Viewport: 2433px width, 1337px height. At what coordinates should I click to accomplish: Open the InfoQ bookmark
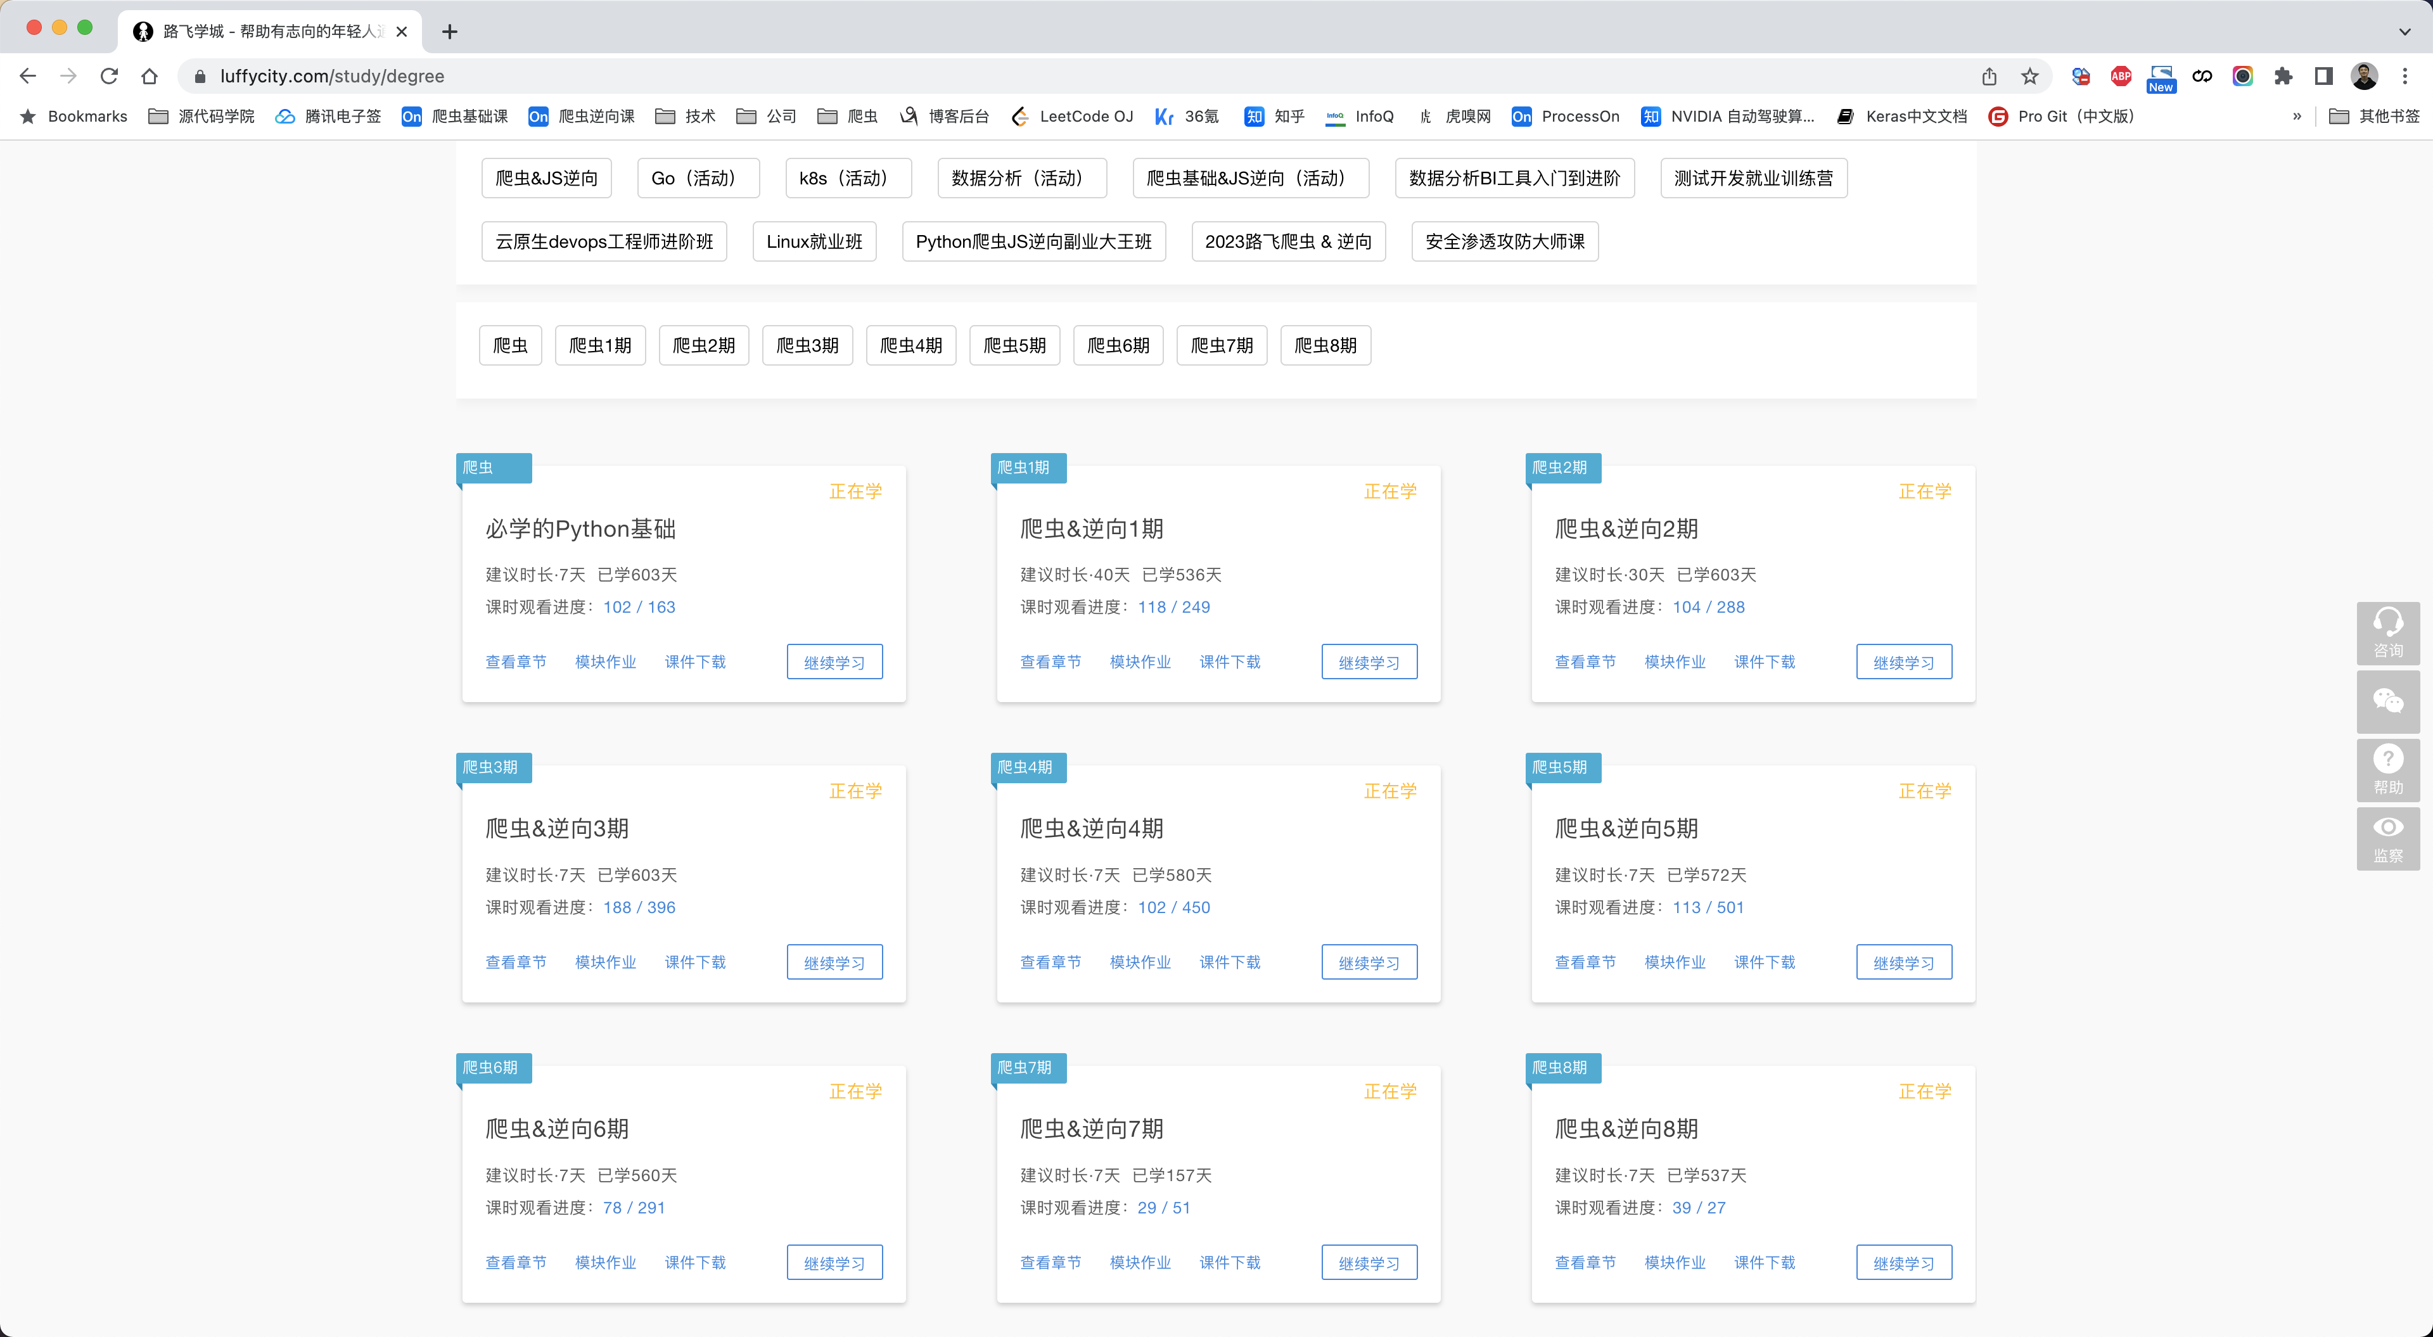tap(1359, 116)
